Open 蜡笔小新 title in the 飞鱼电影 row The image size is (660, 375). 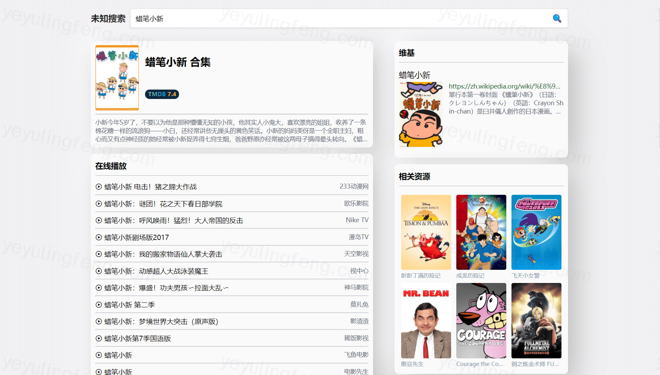click(118, 355)
